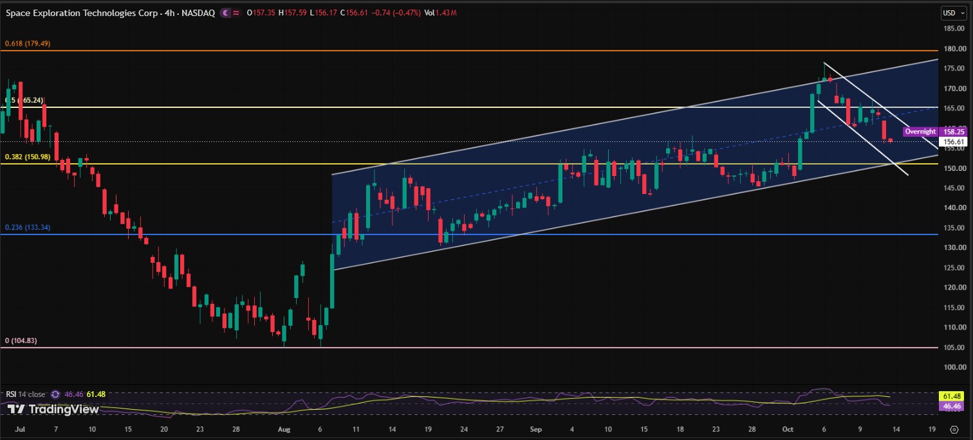Click the TradingView logo
973x440 pixels.
(x=53, y=409)
